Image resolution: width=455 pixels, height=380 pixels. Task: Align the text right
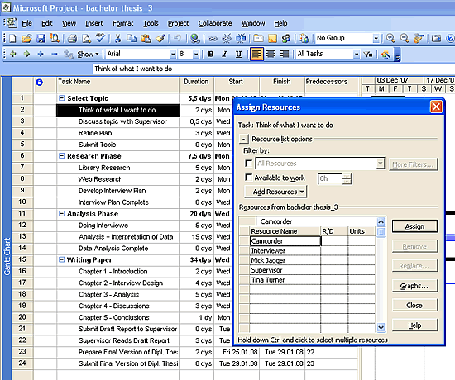[x=285, y=54]
